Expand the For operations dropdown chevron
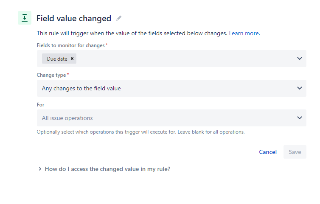The width and height of the screenshot is (320, 204). click(x=299, y=118)
